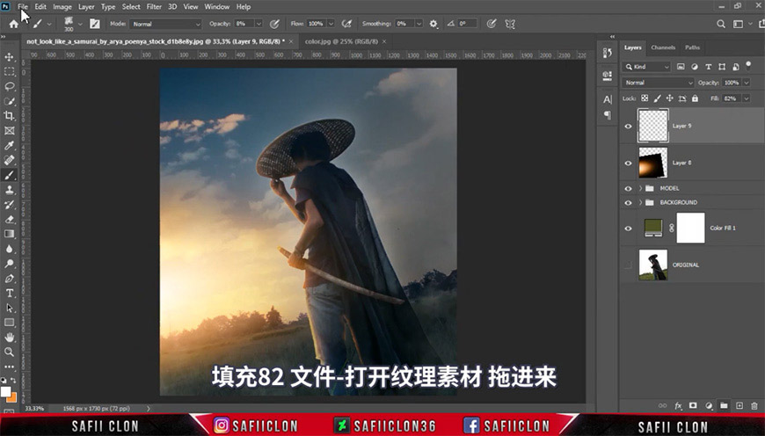Open layer blend mode dropdown Normal
Viewport: 765px width, 436px height.
[658, 83]
